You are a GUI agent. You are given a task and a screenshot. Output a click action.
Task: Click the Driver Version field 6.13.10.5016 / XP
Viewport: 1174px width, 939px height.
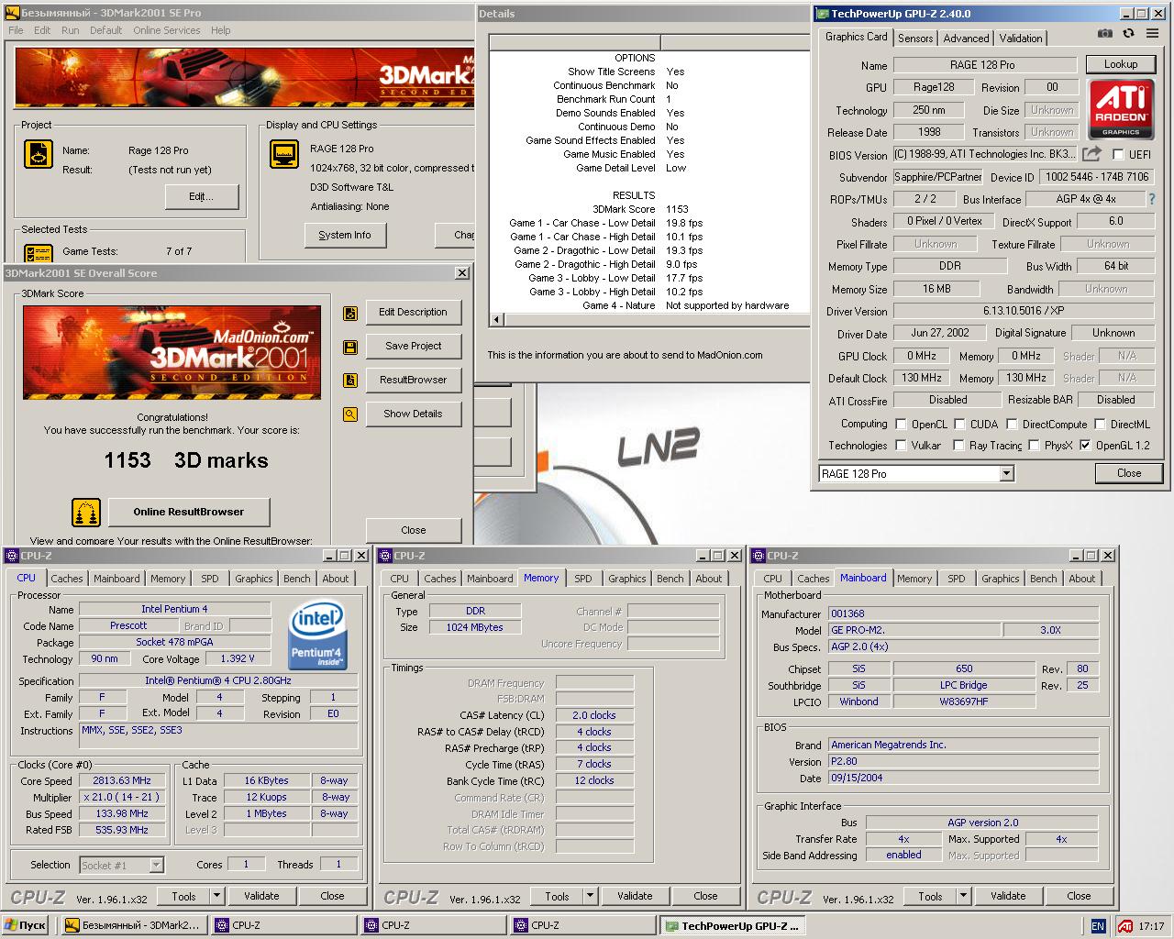[1023, 312]
